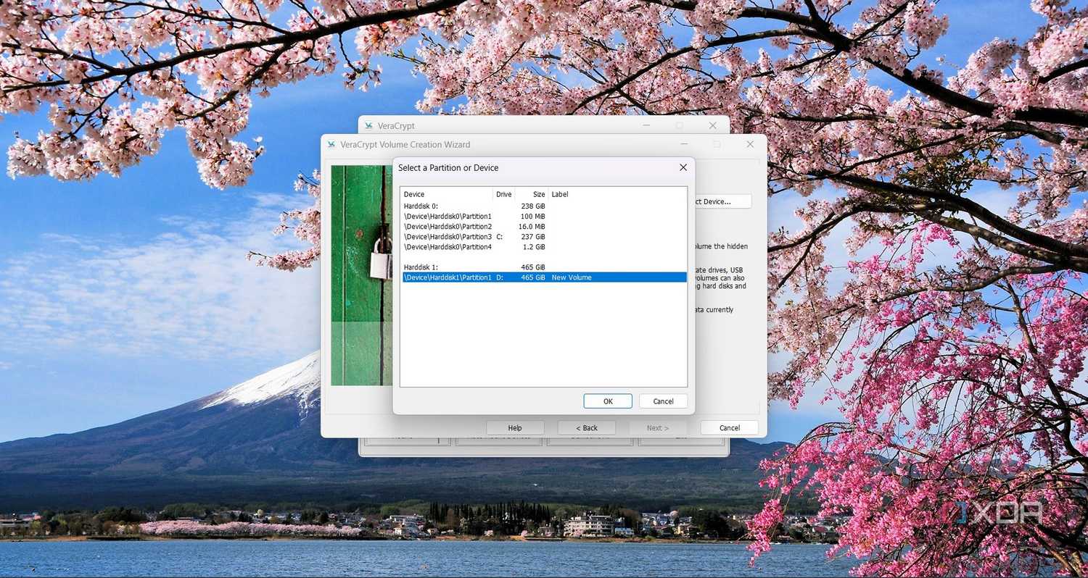
Task: Click the Size column header
Action: tap(532, 194)
